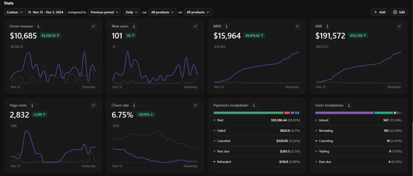Select the Paid row in Payments breakdown
This screenshot has width=413, height=176.
tap(257, 120)
